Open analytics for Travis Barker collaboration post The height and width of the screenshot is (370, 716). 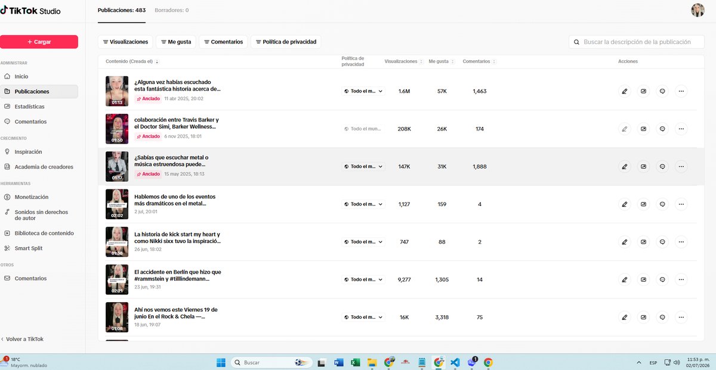coord(643,129)
